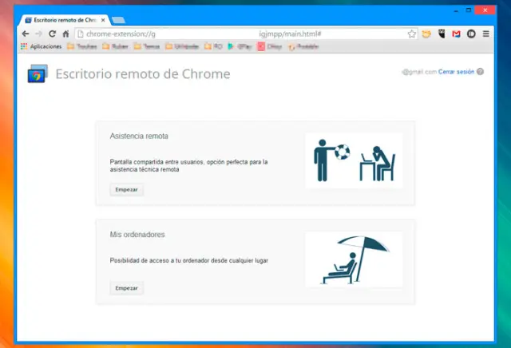This screenshot has height=348, width=511.
Task: Click the address bar URL field
Action: coord(240,34)
